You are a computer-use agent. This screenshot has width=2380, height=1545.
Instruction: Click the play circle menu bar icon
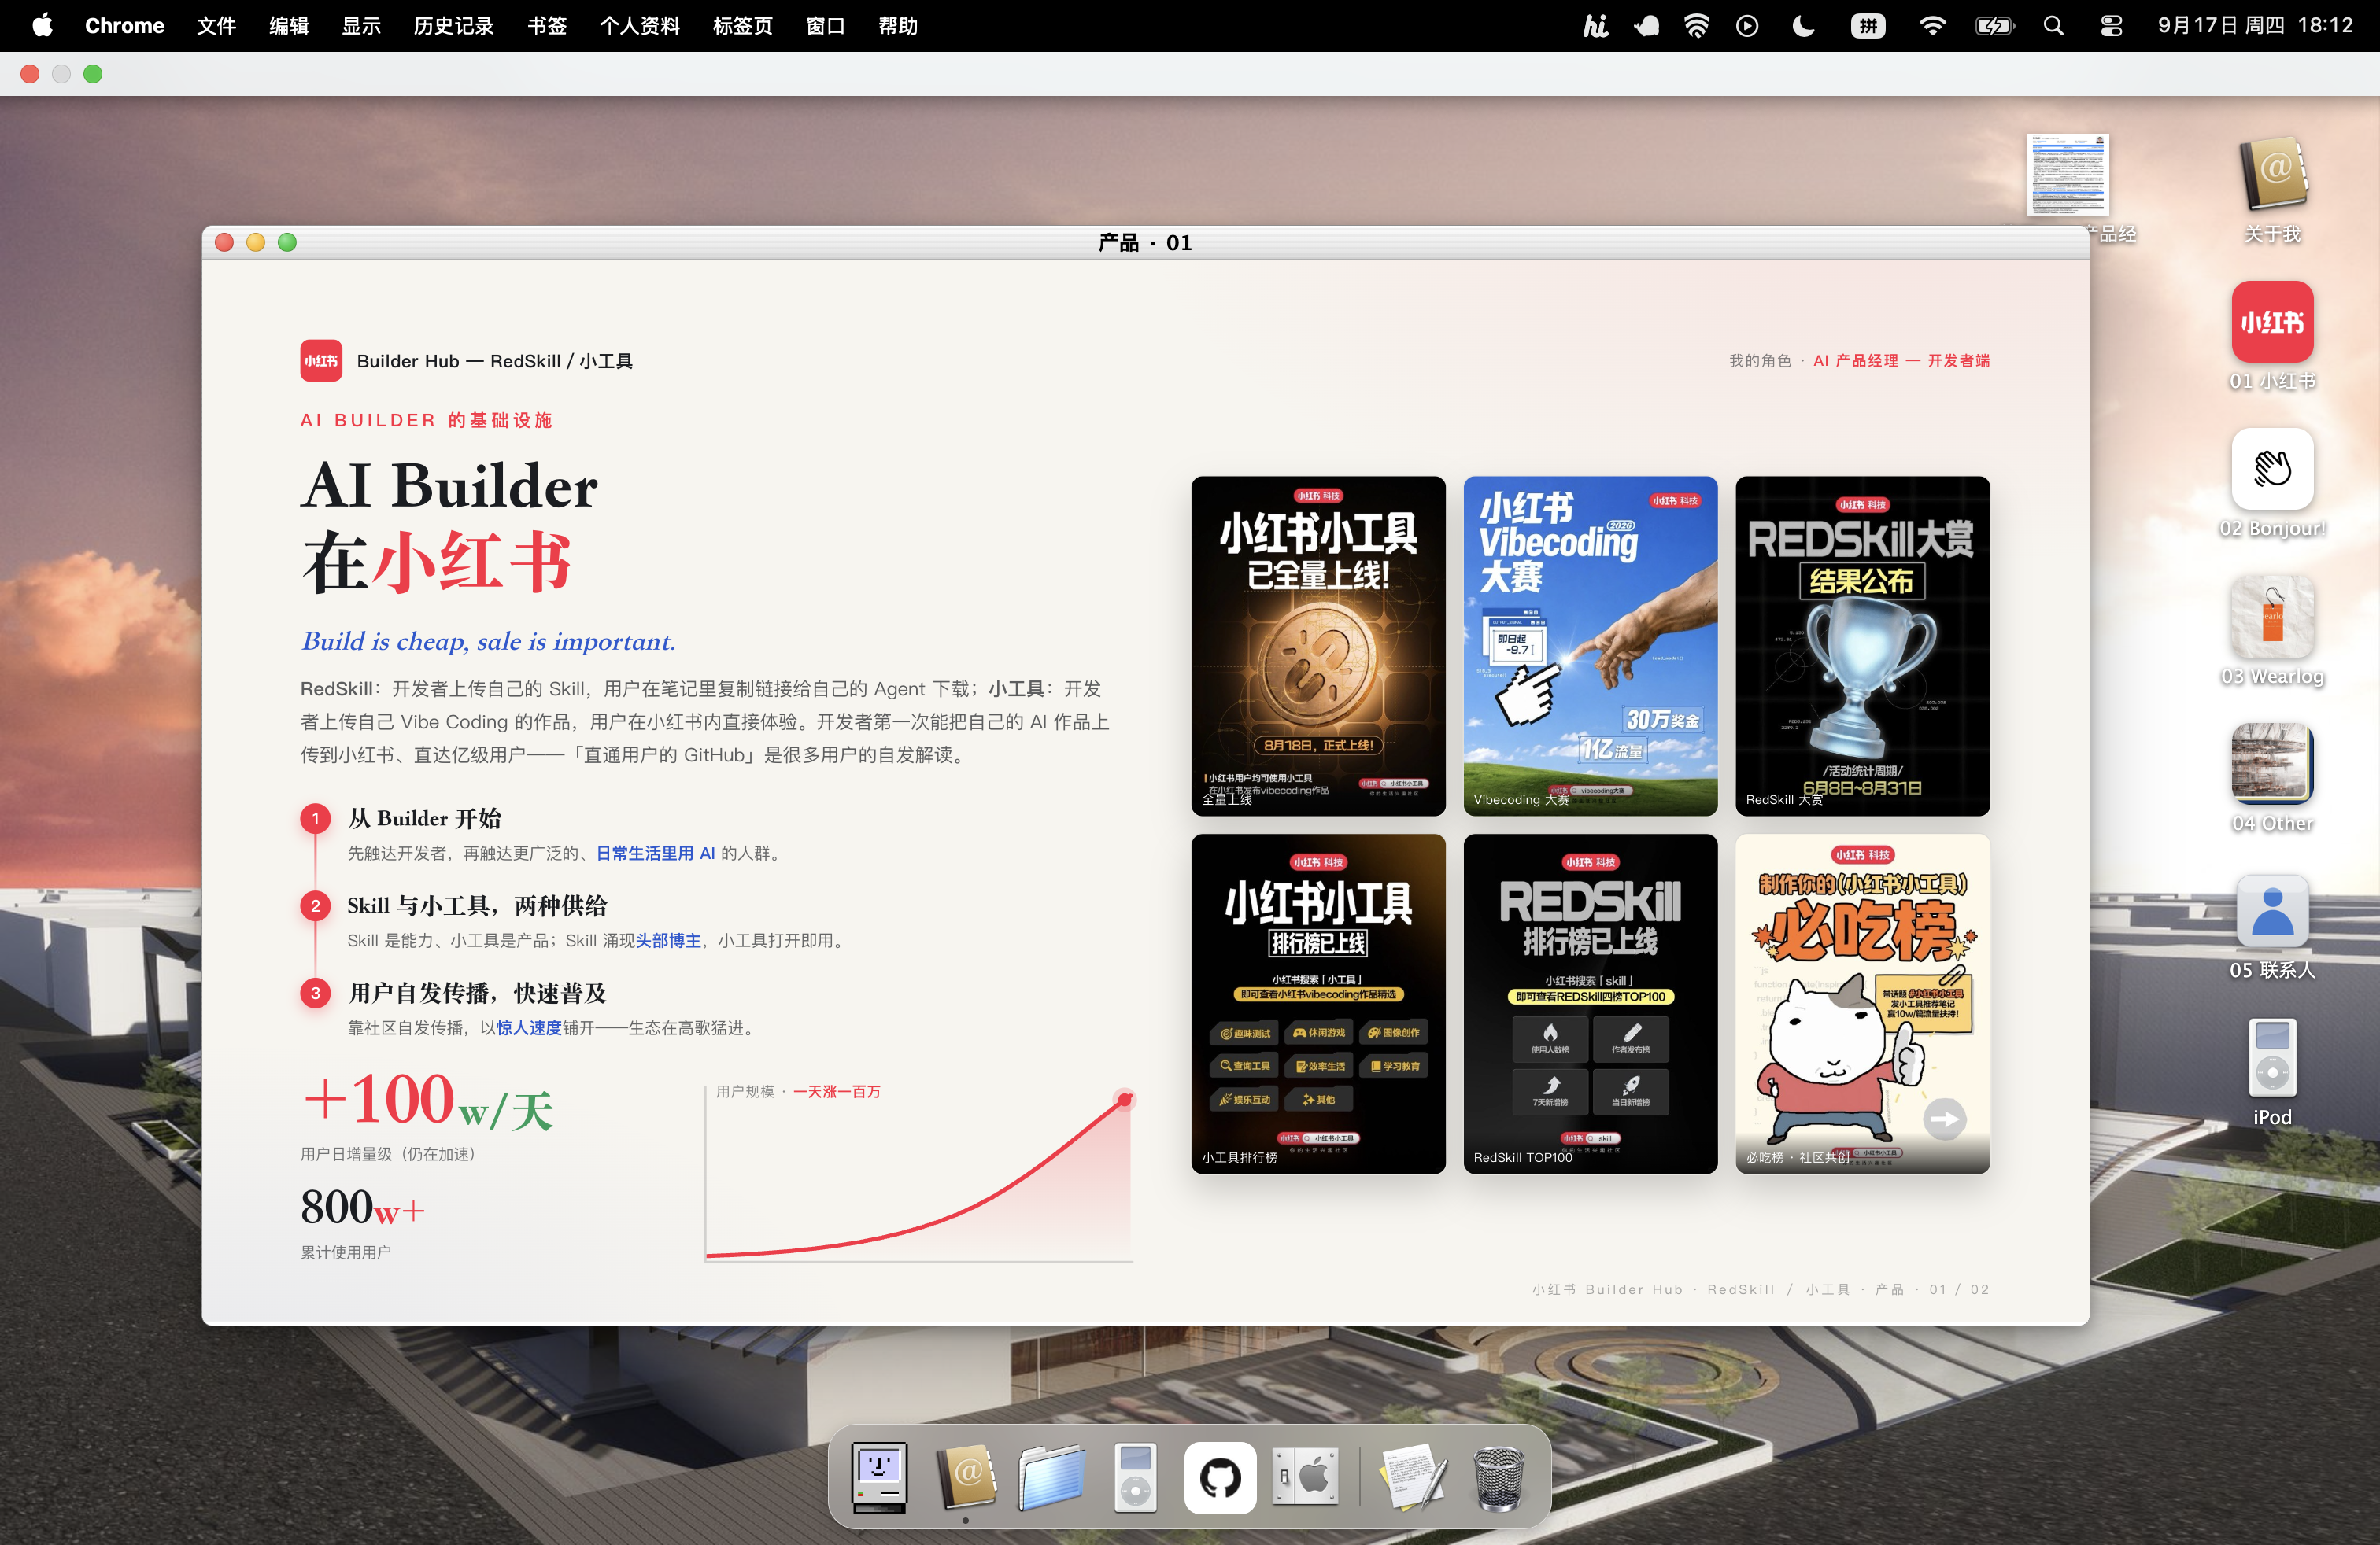click(1747, 25)
